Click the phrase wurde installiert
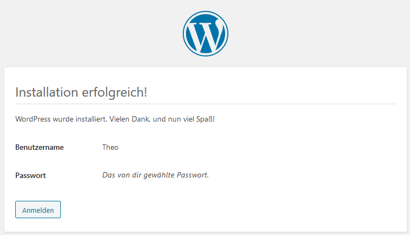410x235 pixels. coord(80,119)
